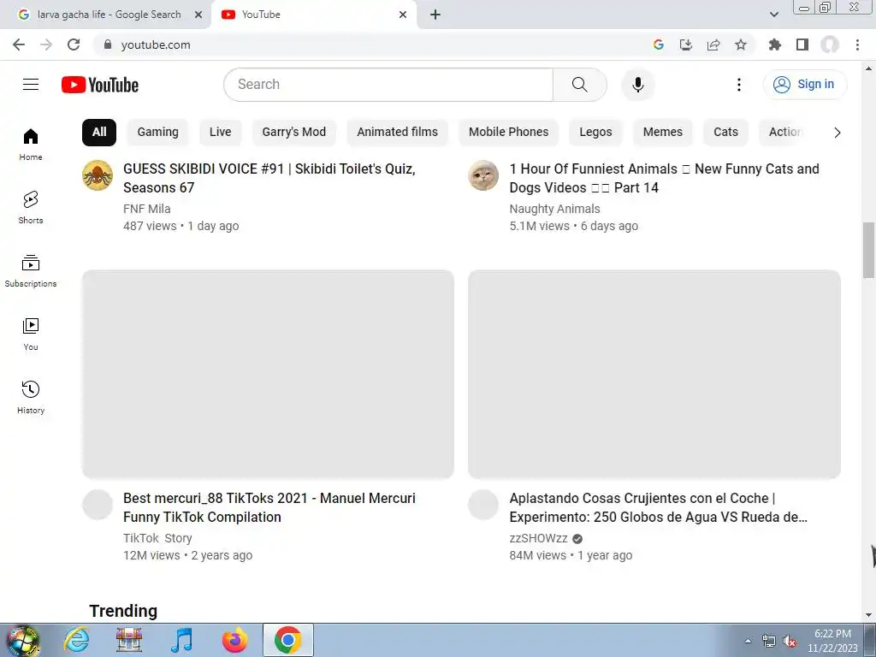Open GUESS SKIBIDI VOICE #91 video title

269,178
